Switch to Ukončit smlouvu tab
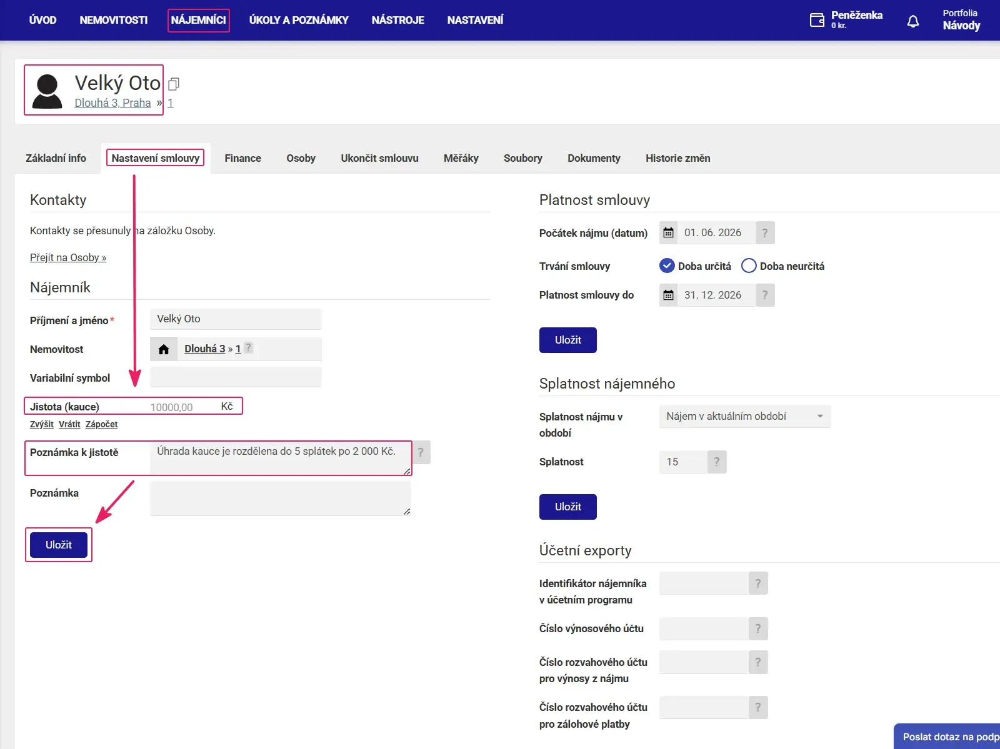This screenshot has height=749, width=1000. tap(380, 159)
